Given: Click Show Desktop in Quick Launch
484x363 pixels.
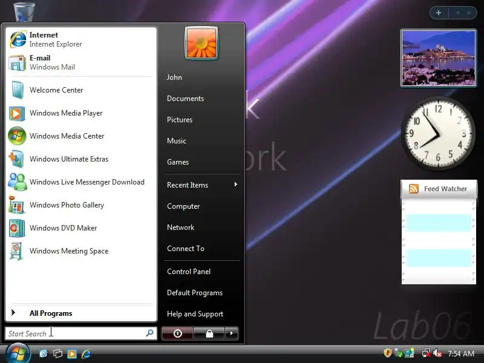Looking at the screenshot, I should (x=43, y=353).
